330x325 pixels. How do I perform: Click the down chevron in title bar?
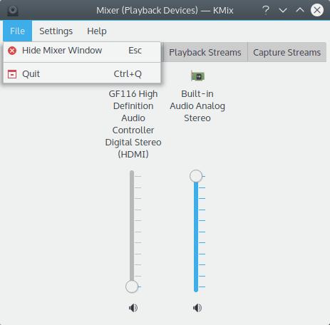283,10
